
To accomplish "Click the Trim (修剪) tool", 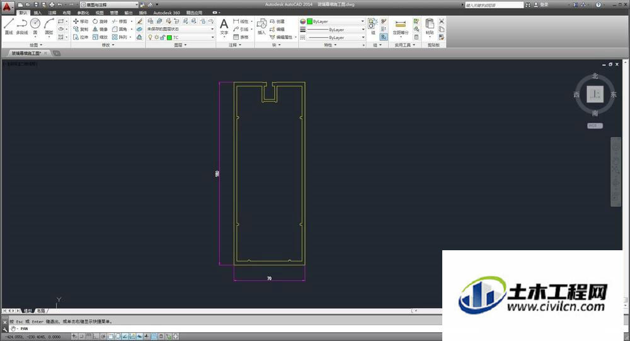I will pos(119,21).
